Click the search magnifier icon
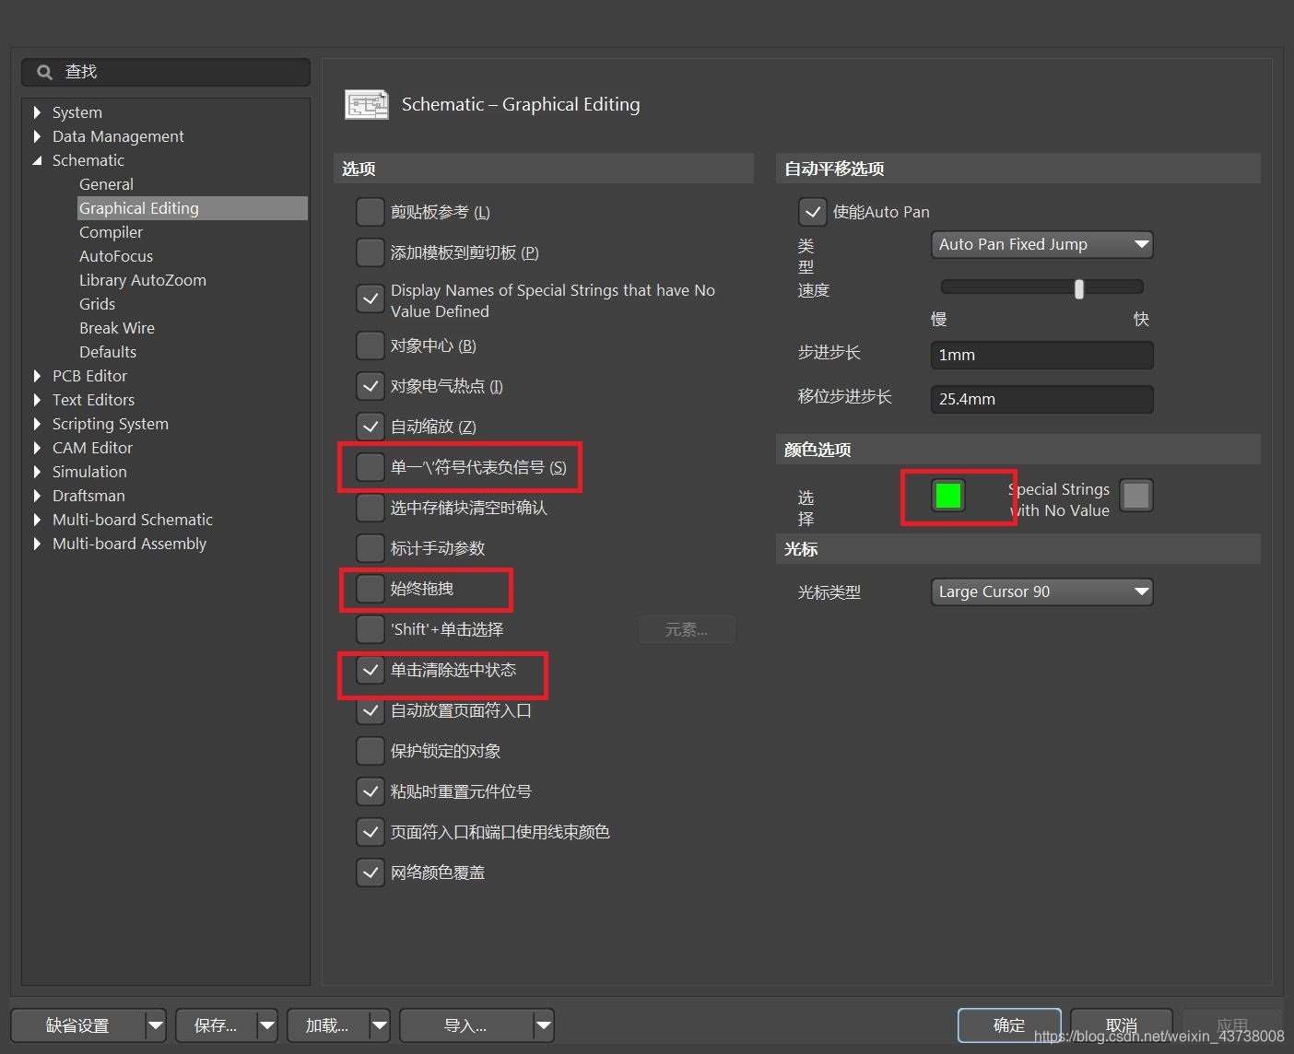Image resolution: width=1294 pixels, height=1054 pixels. tap(44, 72)
